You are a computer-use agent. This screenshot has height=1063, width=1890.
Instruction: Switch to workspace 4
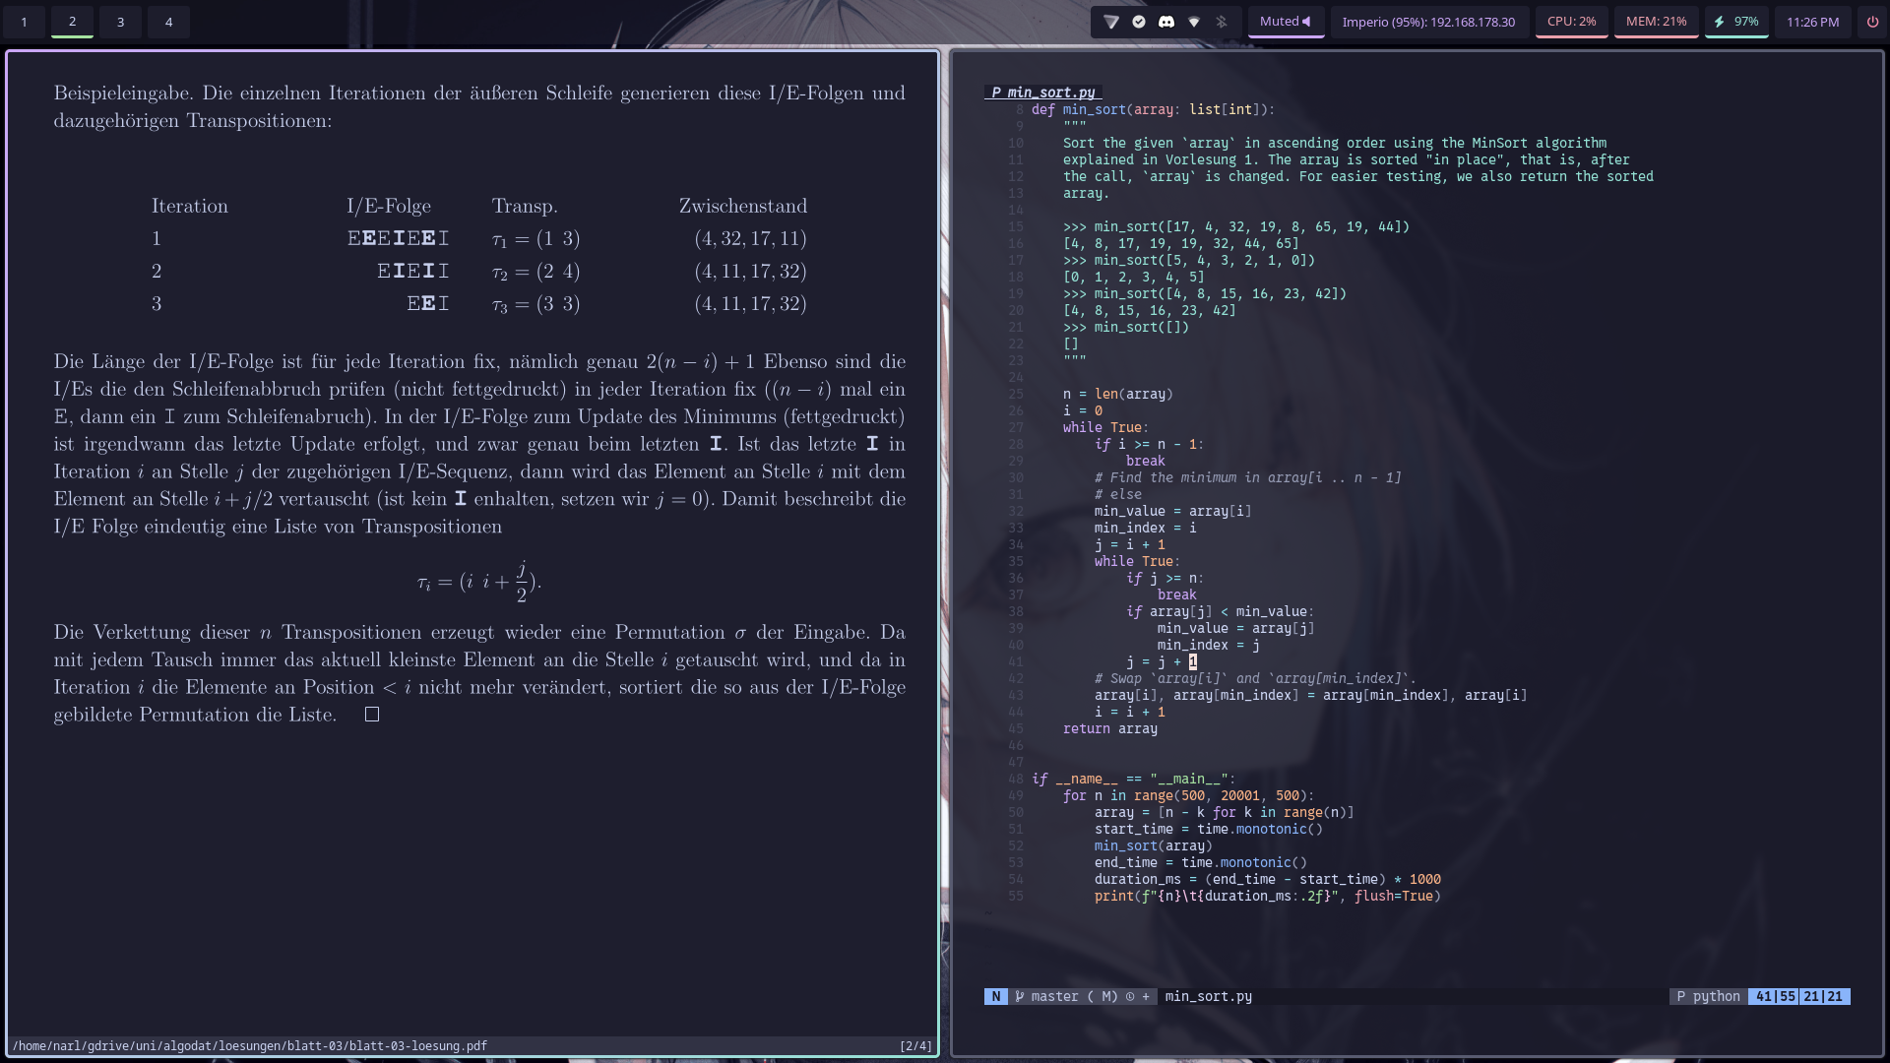click(x=169, y=22)
